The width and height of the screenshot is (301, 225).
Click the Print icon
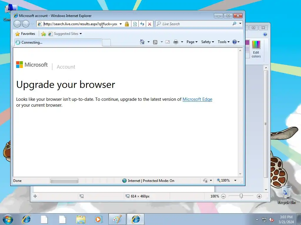(176, 42)
